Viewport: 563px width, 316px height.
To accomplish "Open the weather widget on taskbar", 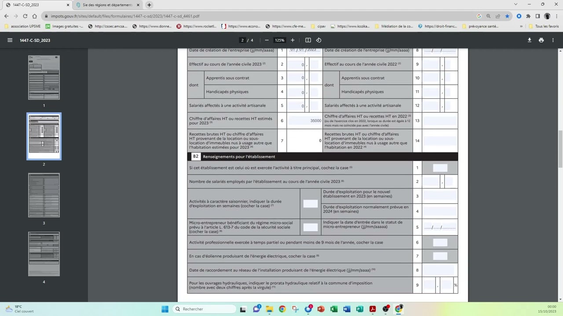I will pyautogui.click(x=19, y=309).
